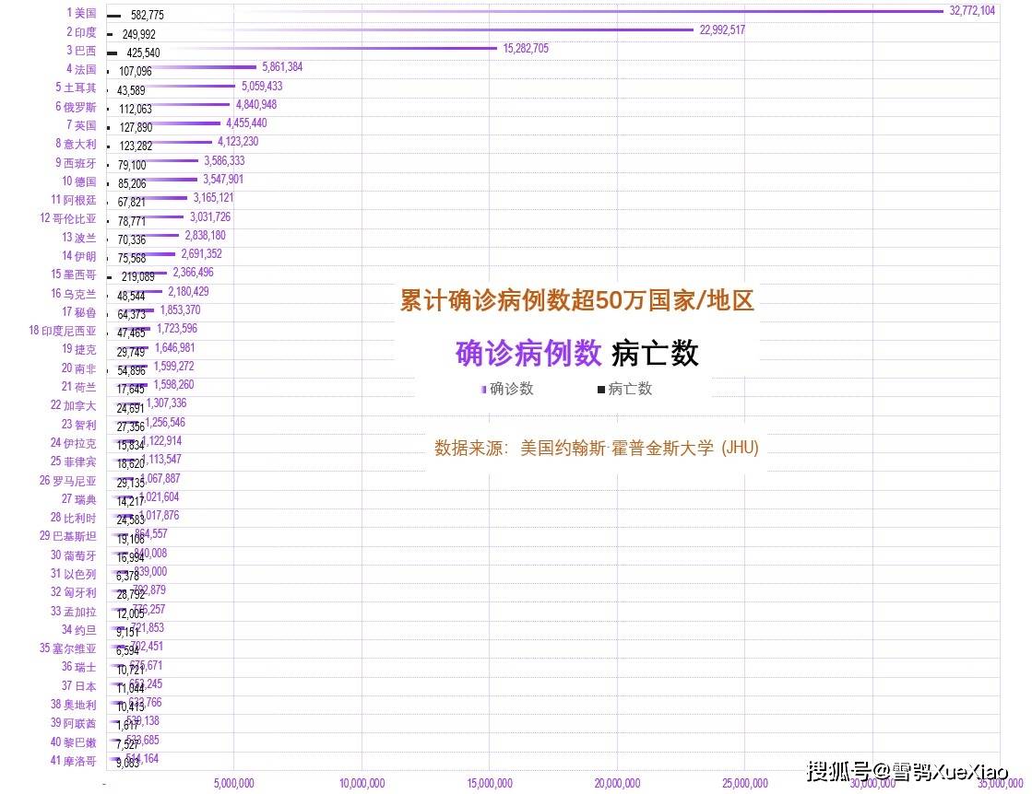Image resolution: width=1032 pixels, height=794 pixels.
Task: Click the purple bar for 印度
Action: pos(400,29)
